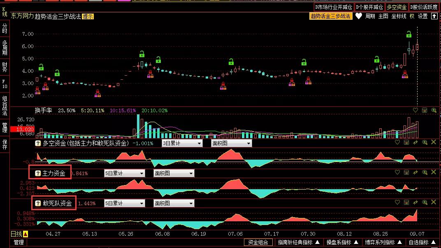This screenshot has height=248, width=441.
Task: Click the yellow 提示 button
Action: click(88, 16)
